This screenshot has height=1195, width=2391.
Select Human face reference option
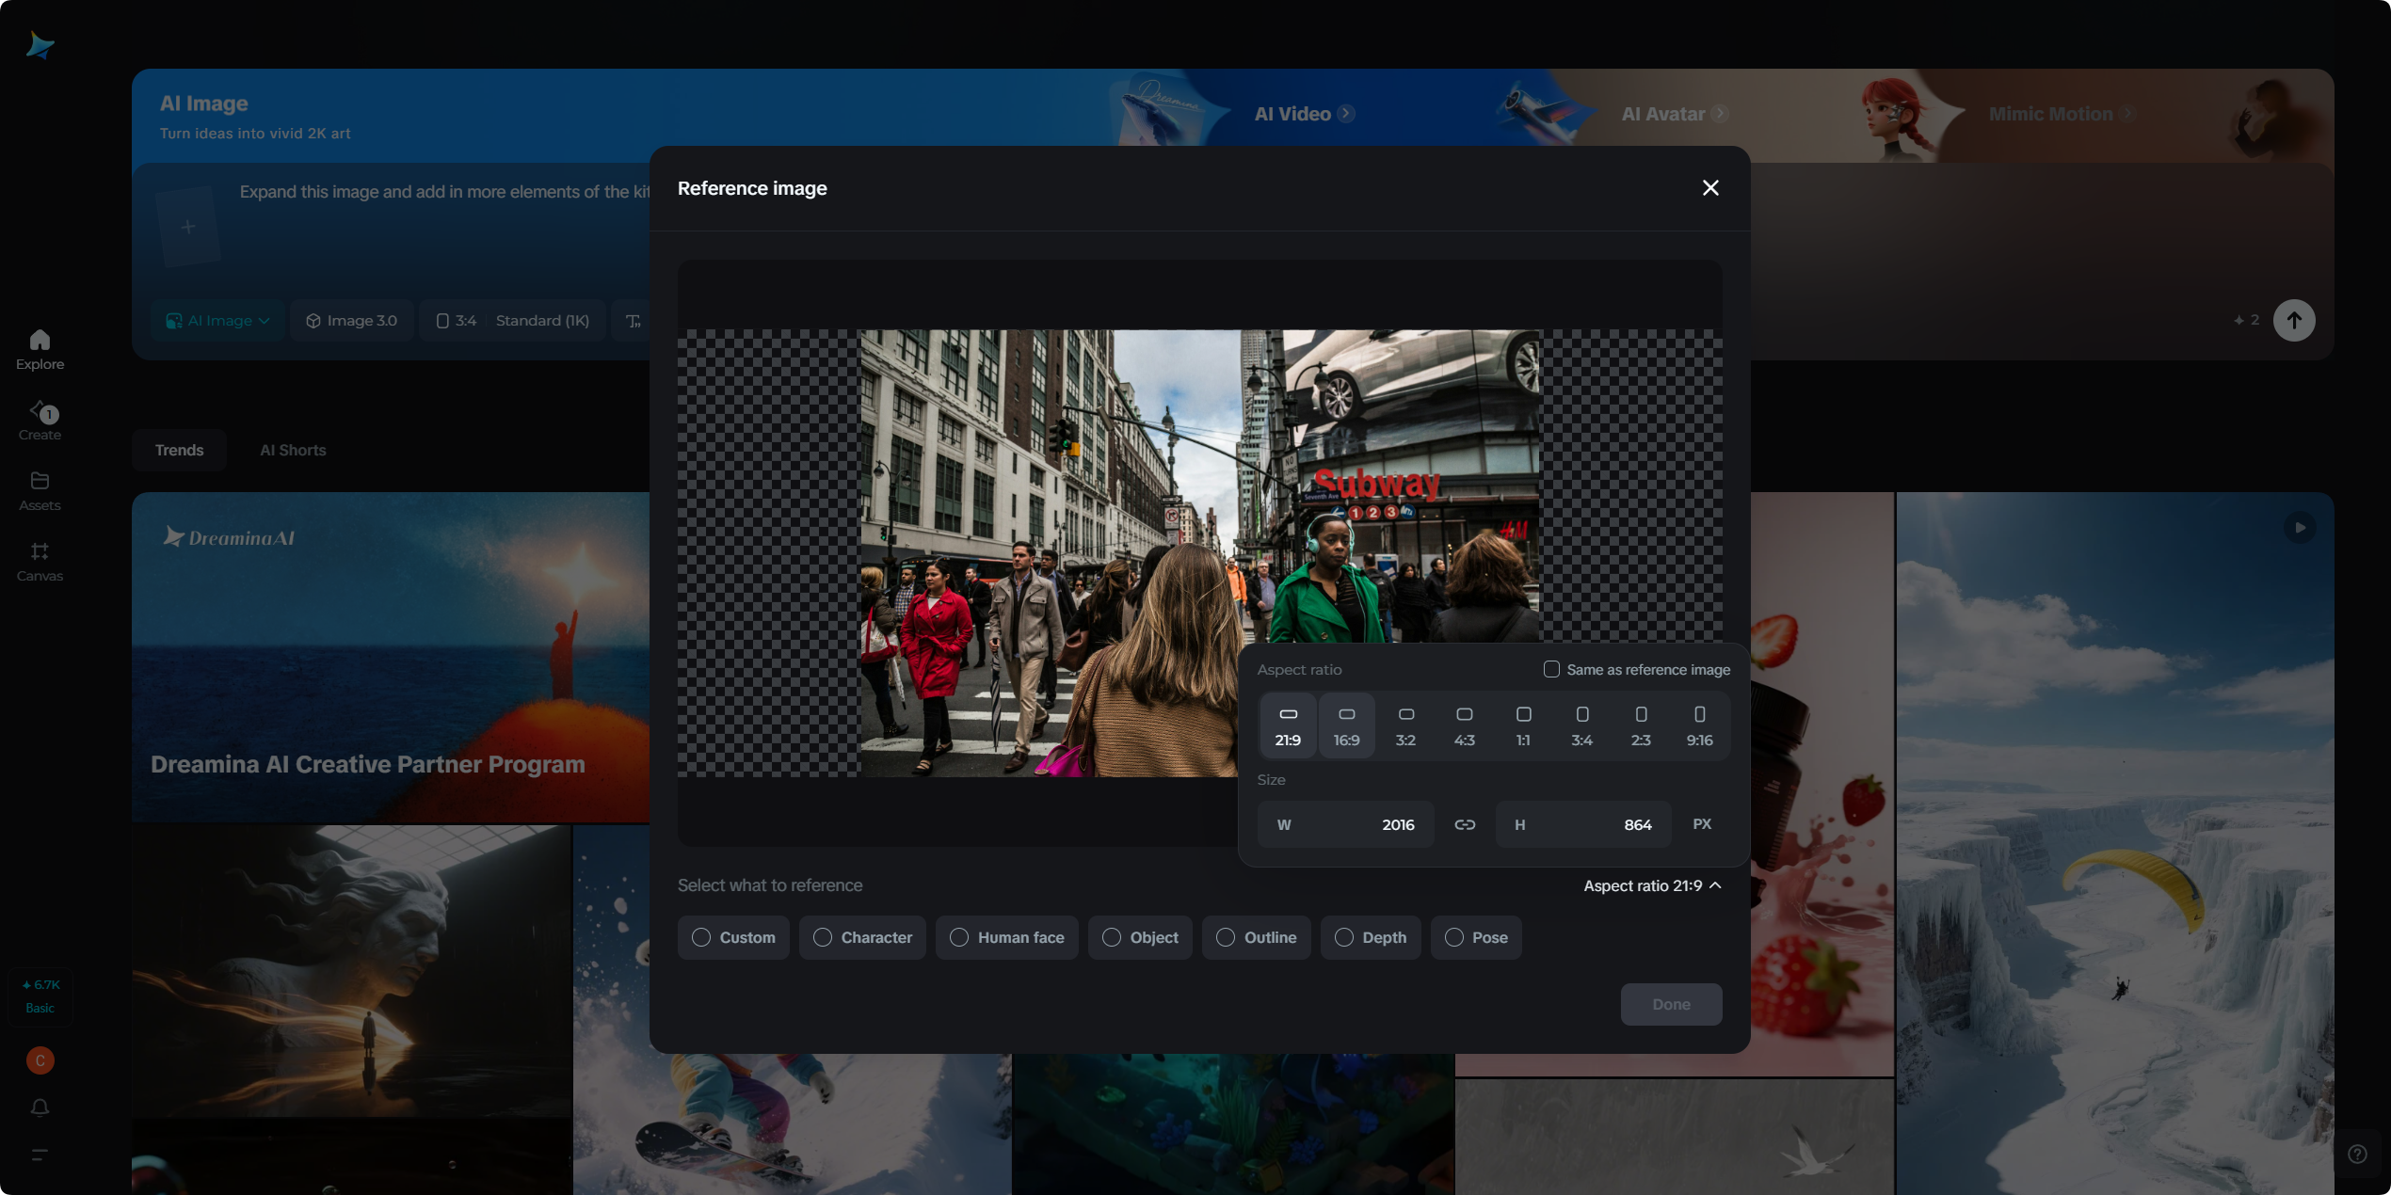1006,937
